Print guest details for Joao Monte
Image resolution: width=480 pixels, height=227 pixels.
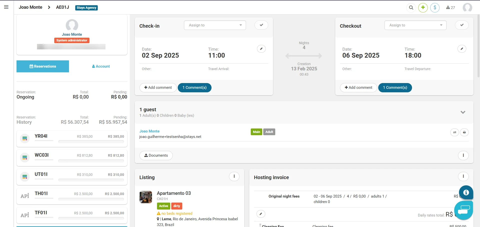[464, 132]
